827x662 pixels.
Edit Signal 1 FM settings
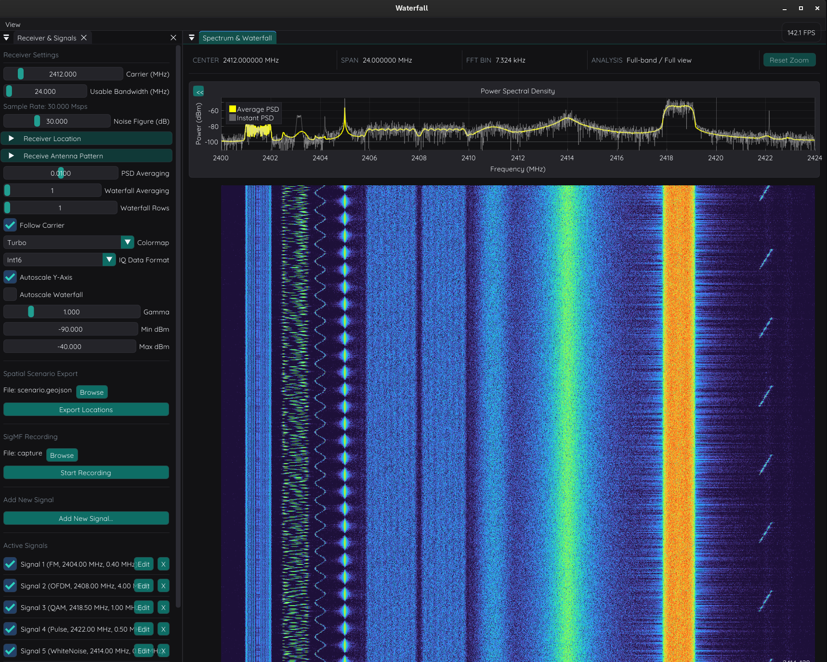click(x=144, y=564)
